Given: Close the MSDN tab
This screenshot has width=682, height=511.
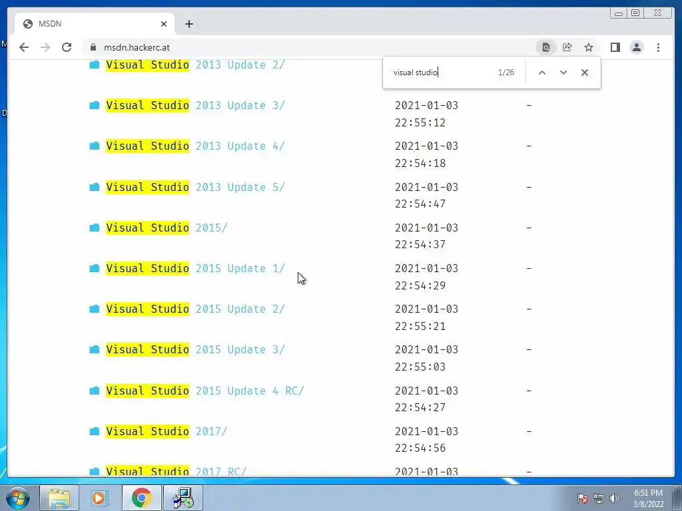Looking at the screenshot, I should tap(164, 24).
